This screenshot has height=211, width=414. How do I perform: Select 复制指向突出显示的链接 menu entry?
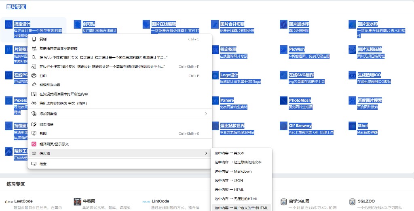pyautogui.click(x=120, y=48)
